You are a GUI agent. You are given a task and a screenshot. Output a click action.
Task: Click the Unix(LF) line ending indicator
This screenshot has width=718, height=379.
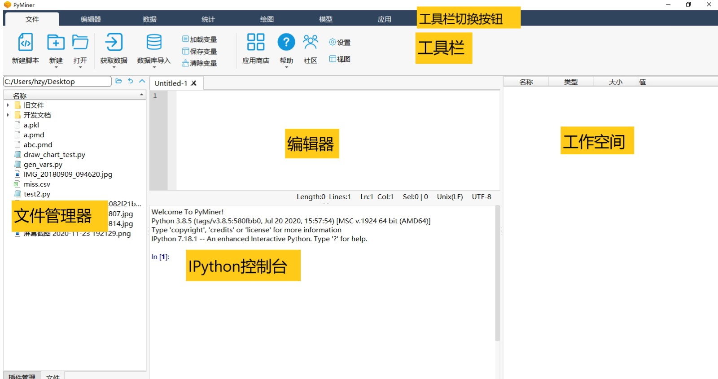coord(450,196)
